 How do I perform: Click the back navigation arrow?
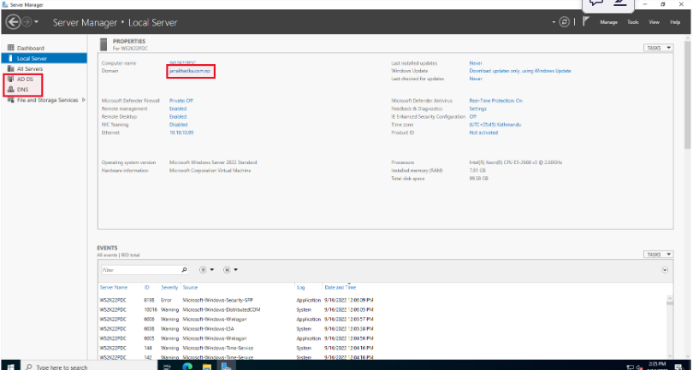(14, 21)
